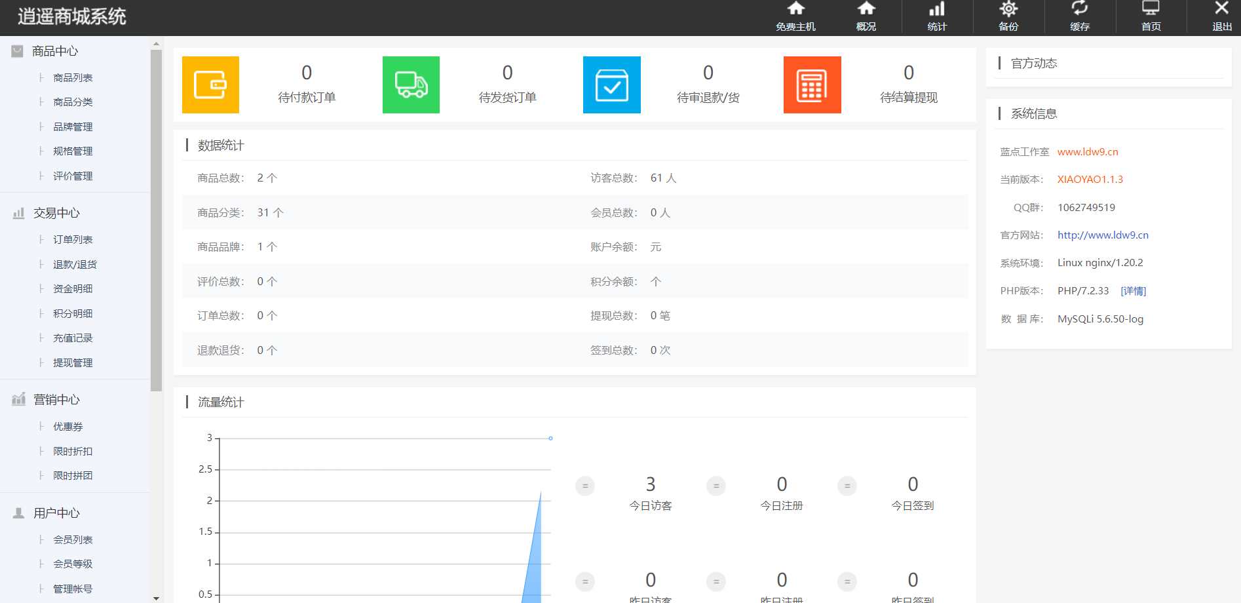Open 会员列表 under 用户中心
The width and height of the screenshot is (1241, 603).
(x=73, y=540)
